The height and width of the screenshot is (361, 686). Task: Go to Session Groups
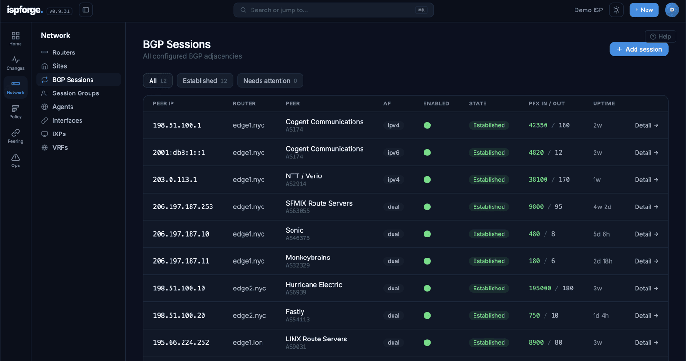pos(79,93)
